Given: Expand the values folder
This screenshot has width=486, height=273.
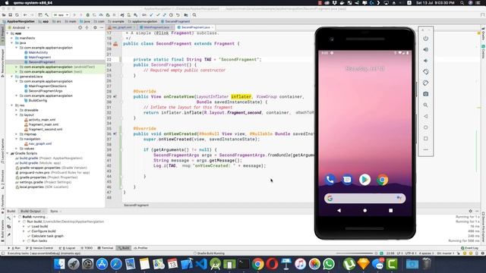Looking at the screenshot, I should (x=17, y=149).
